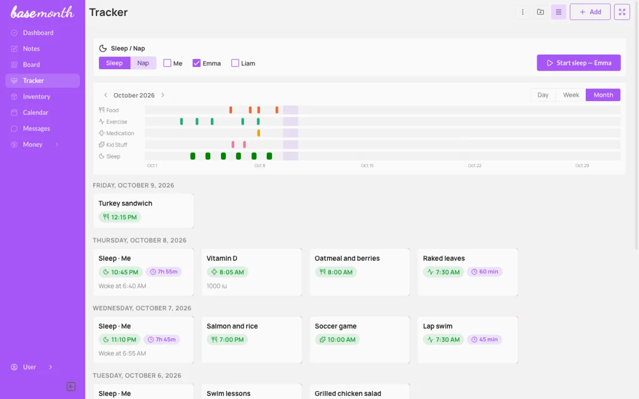Click the Sleep moon row icon in chart
This screenshot has width=639, height=399.
coord(102,156)
